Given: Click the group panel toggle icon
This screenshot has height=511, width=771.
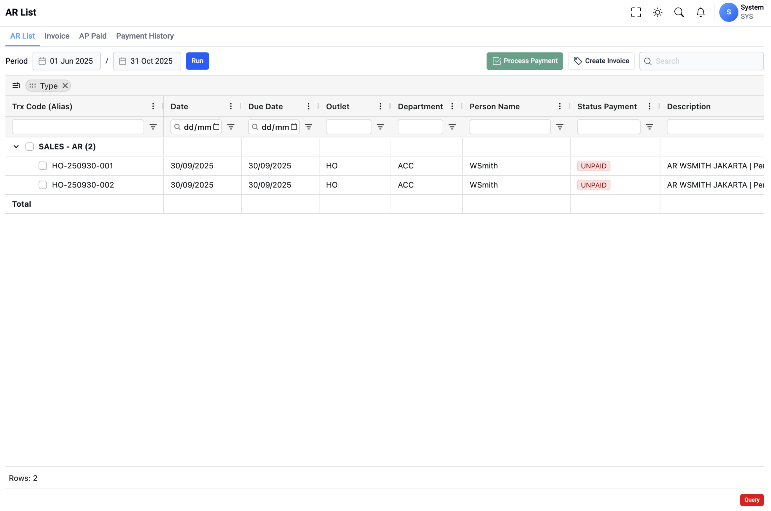Looking at the screenshot, I should [x=16, y=86].
